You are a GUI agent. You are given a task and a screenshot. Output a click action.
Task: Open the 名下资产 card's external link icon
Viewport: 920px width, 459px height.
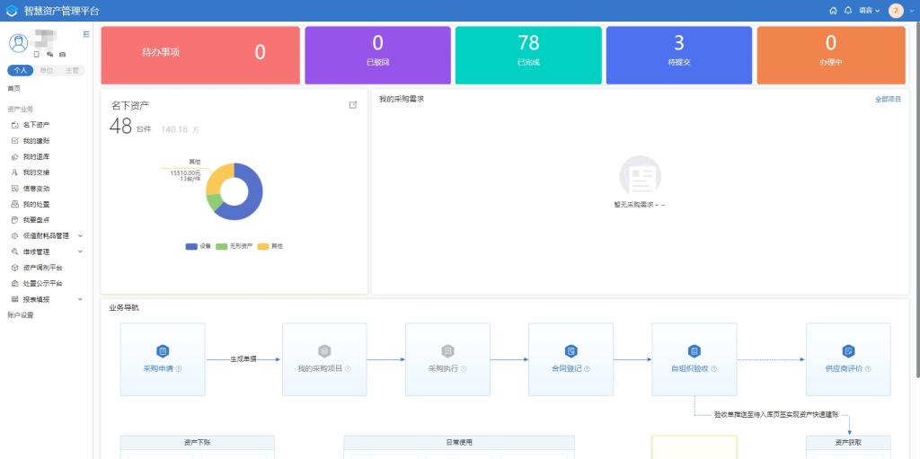pos(353,105)
